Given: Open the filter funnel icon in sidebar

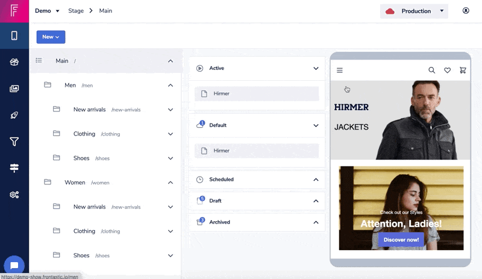Looking at the screenshot, I should pyautogui.click(x=14, y=142).
